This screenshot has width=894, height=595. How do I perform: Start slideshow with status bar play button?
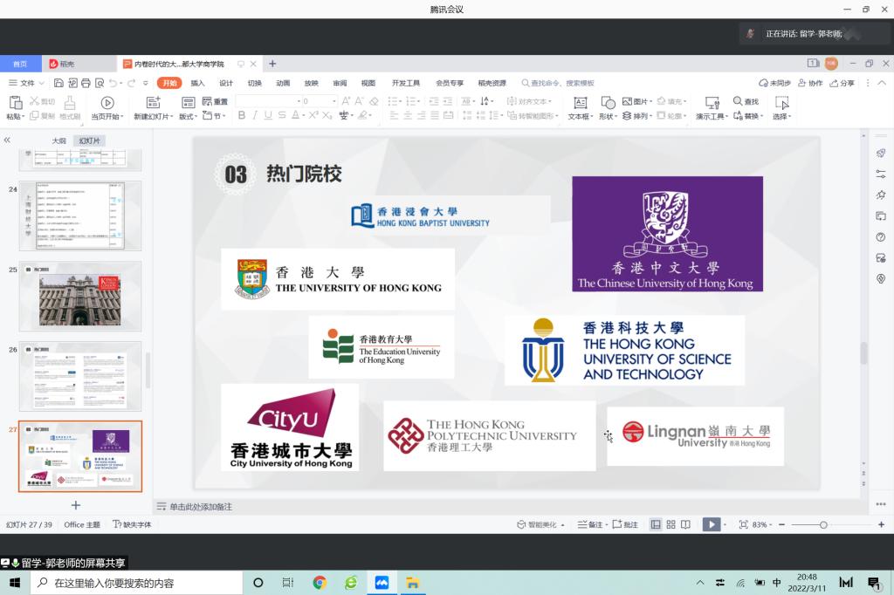tap(711, 524)
